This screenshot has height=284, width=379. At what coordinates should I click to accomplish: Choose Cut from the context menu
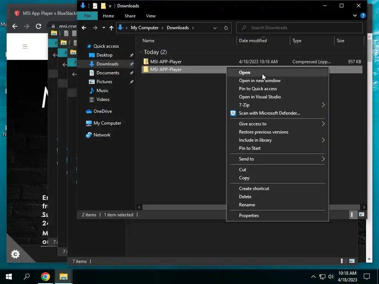pos(278,170)
